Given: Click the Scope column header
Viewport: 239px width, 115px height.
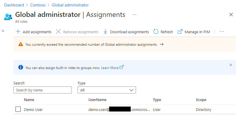Looking at the screenshot, I should 201,100.
